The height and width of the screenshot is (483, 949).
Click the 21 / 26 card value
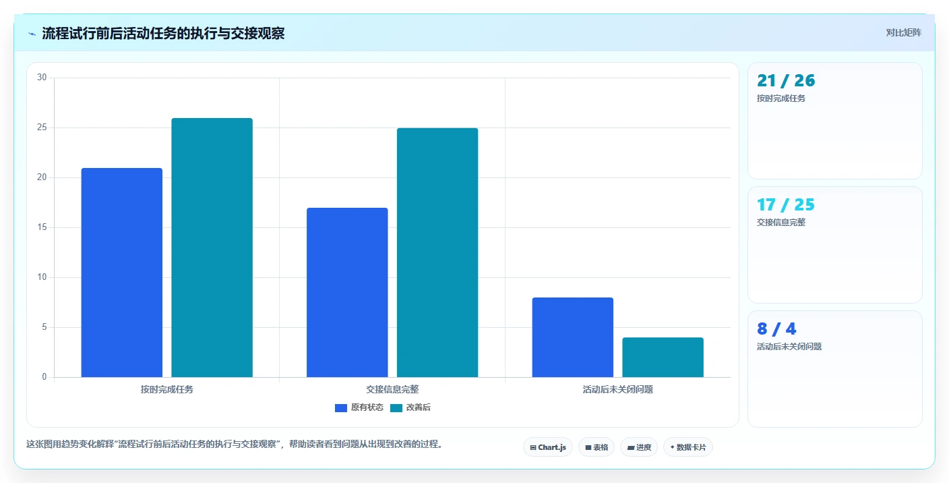(x=786, y=81)
